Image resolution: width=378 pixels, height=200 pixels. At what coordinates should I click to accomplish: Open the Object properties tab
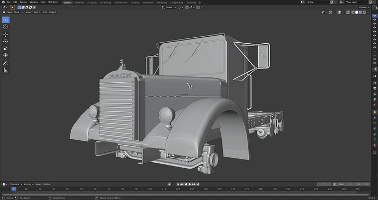click(375, 112)
